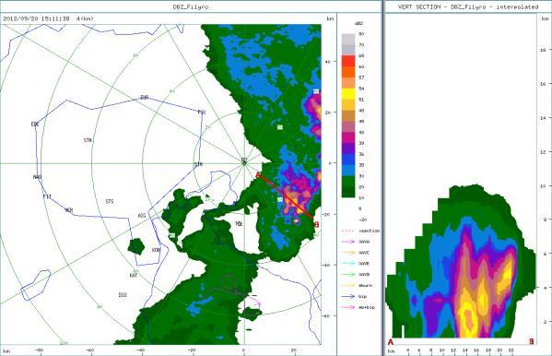Screen dimensions: 552x356
Task: Pick the mauve swatch in dBZ legend
Action: (348, 126)
